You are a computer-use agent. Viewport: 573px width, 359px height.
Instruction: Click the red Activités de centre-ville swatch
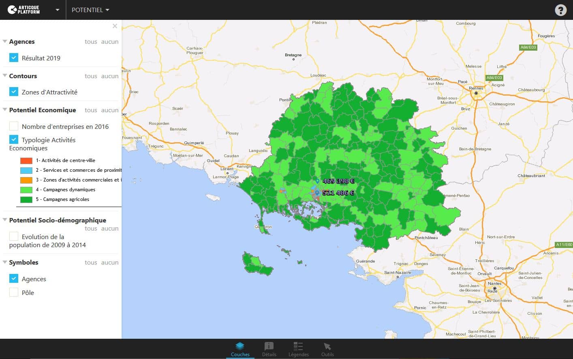[x=26, y=160]
